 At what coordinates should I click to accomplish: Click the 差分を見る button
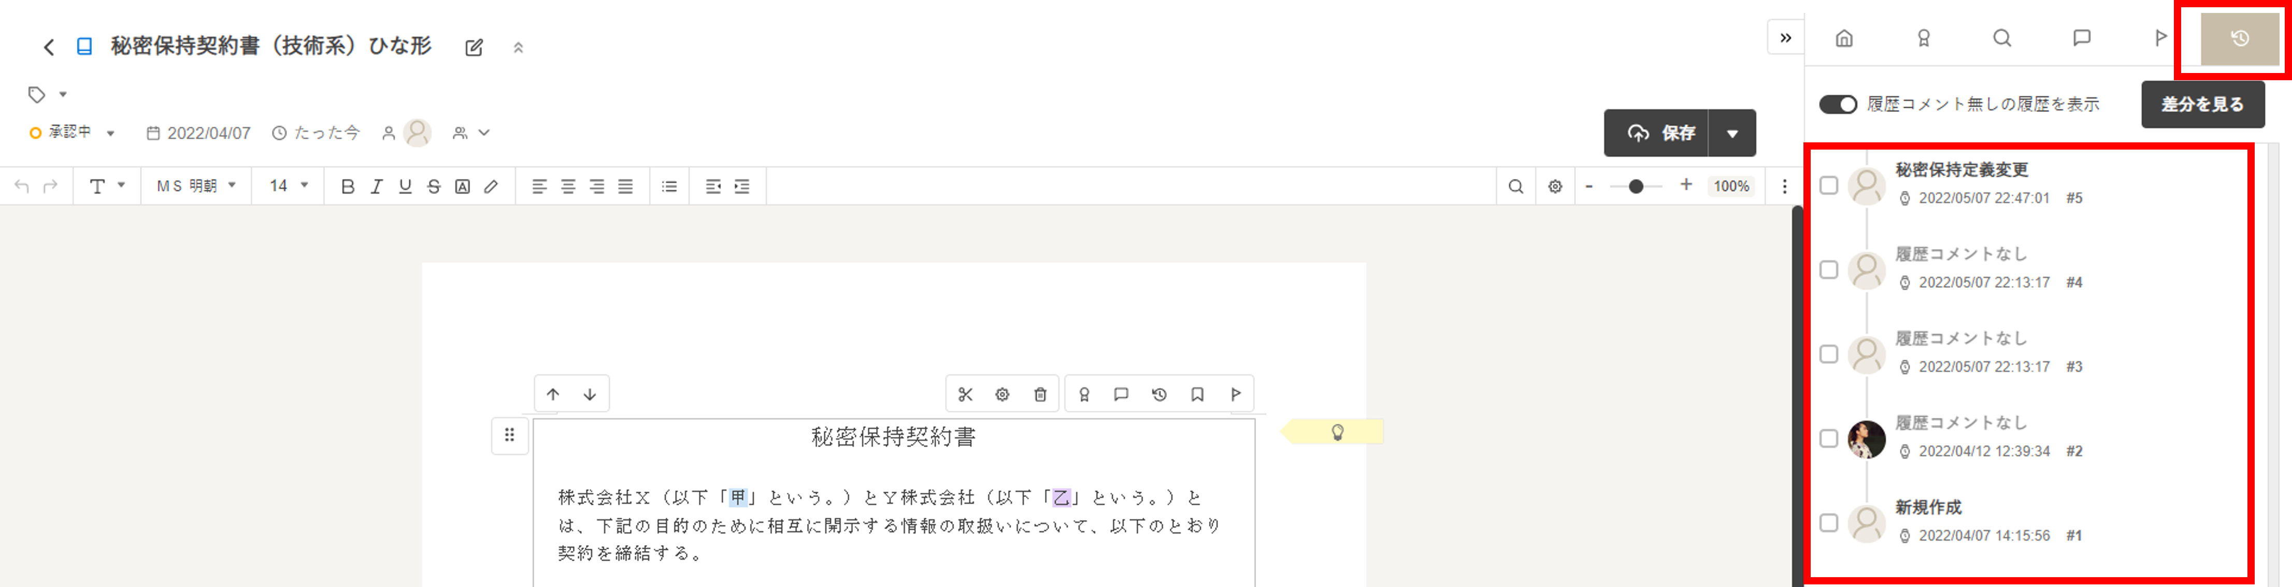[2203, 103]
